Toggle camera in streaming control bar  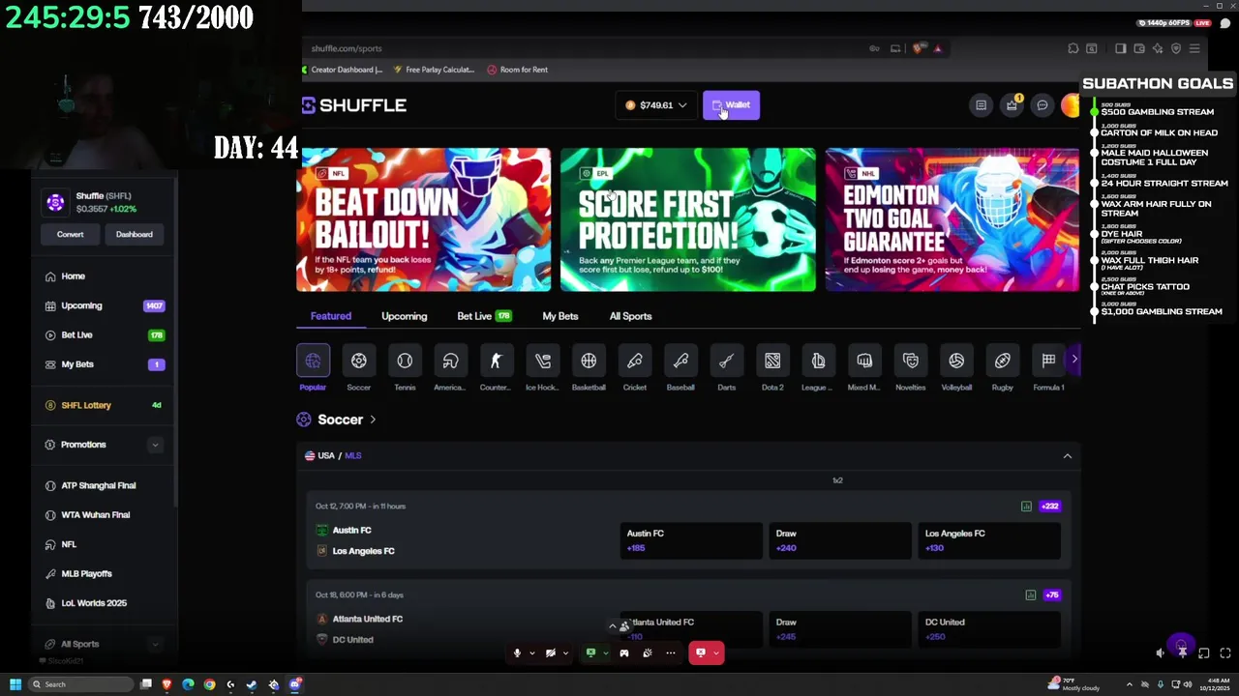pyautogui.click(x=551, y=653)
